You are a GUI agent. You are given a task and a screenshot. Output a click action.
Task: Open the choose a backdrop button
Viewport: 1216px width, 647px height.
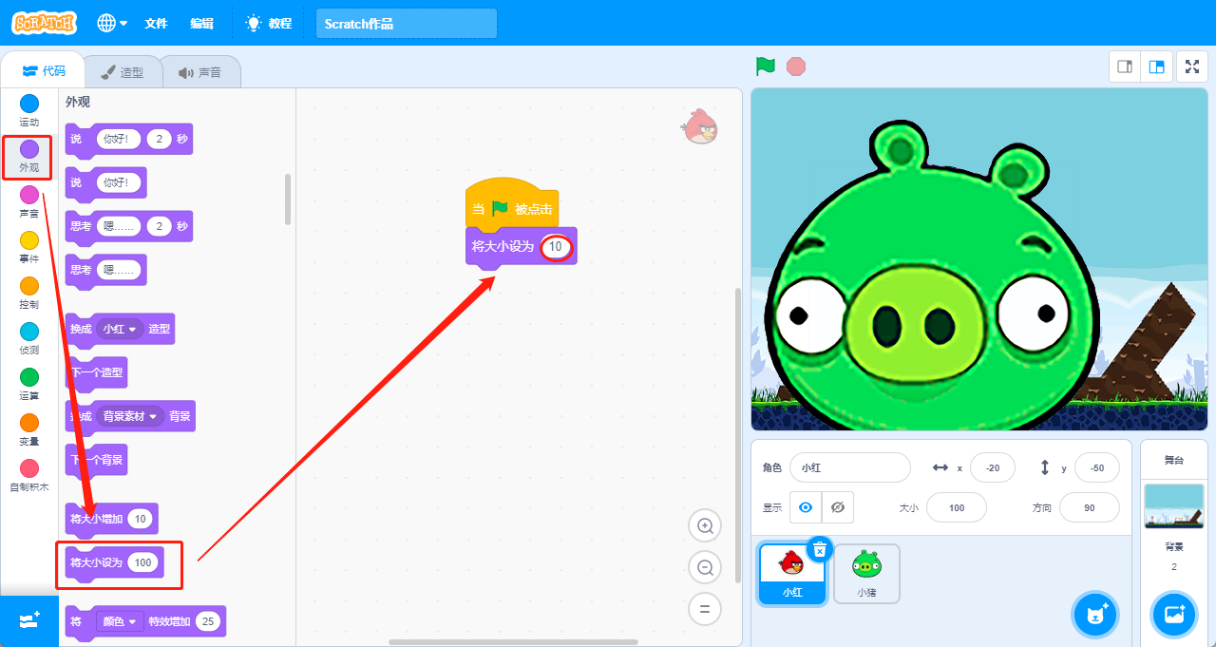1174,615
